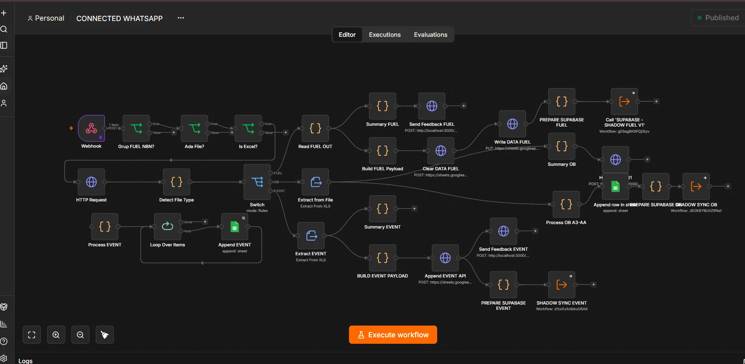Open the workflow three-dots options menu
This screenshot has width=745, height=364.
tap(181, 18)
